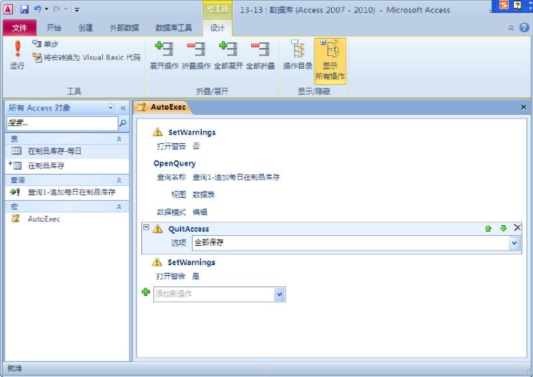This screenshot has height=377, width=533.
Task: Click the Save icon in quick access toolbar
Action: point(24,9)
